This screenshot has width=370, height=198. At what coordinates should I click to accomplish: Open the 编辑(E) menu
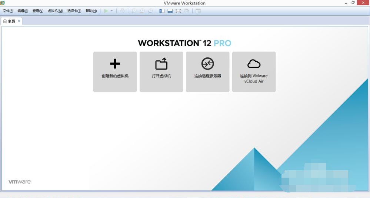(x=23, y=11)
